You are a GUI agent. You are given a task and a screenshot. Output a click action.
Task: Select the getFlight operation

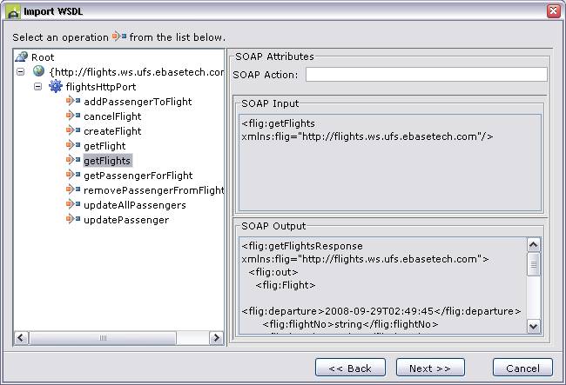click(x=104, y=146)
